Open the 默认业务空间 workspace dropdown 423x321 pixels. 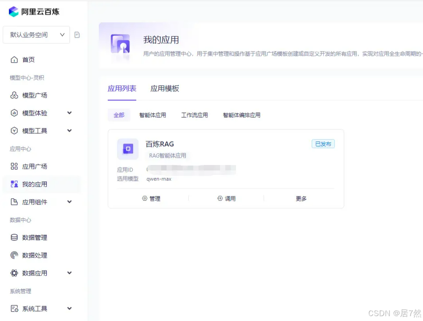36,35
